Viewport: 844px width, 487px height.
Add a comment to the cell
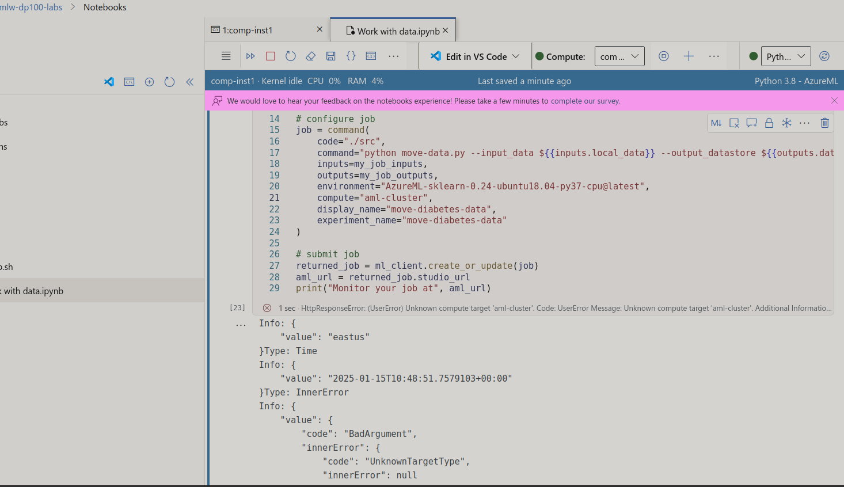pos(751,123)
